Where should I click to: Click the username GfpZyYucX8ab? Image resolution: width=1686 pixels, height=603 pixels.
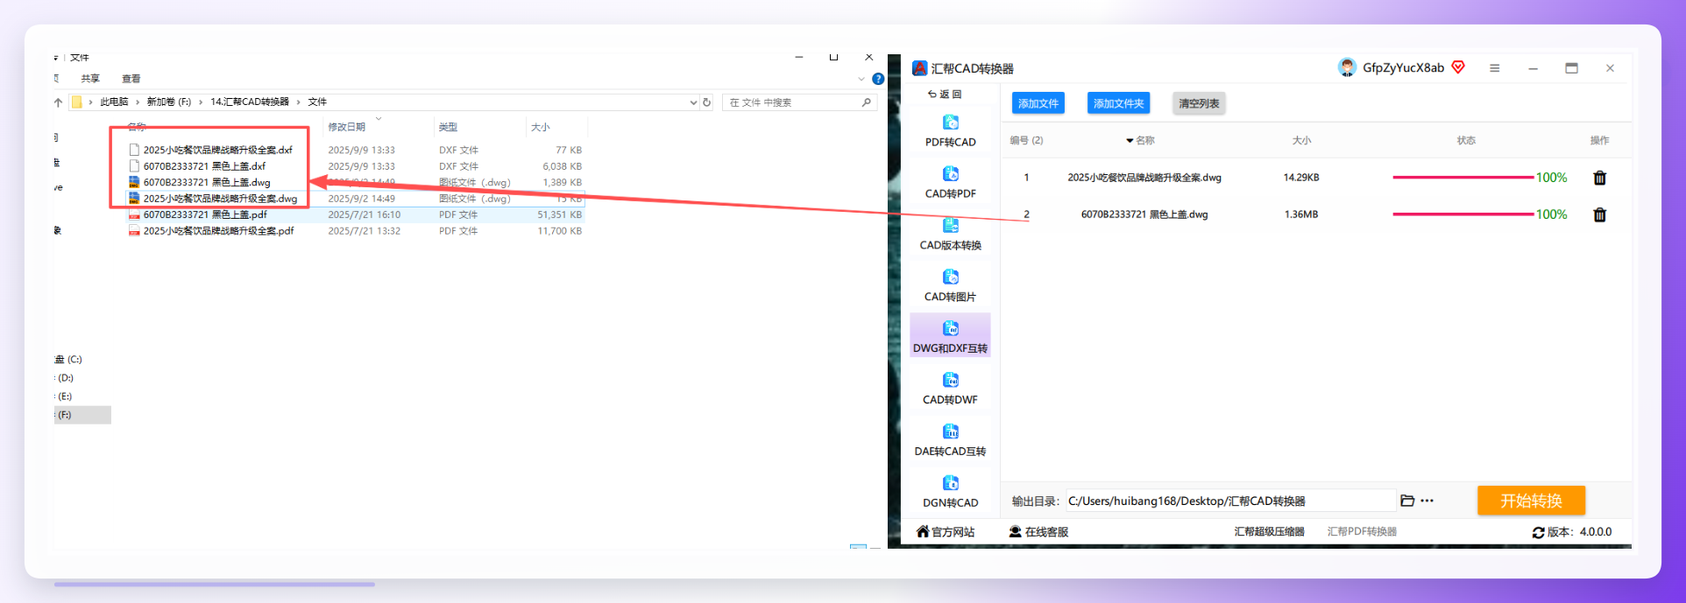pyautogui.click(x=1403, y=67)
